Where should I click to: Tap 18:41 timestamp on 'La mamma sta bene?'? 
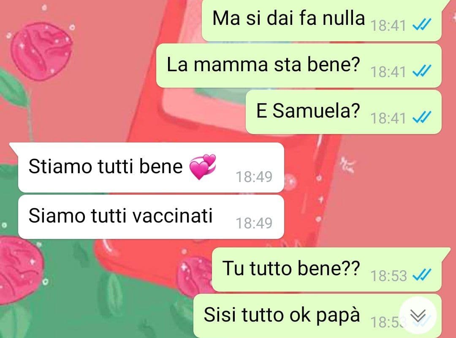[x=388, y=72]
